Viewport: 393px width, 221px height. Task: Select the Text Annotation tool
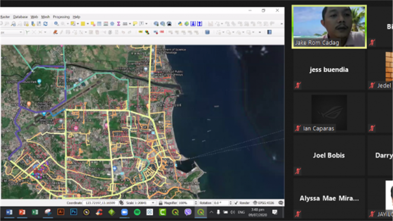click(141, 24)
